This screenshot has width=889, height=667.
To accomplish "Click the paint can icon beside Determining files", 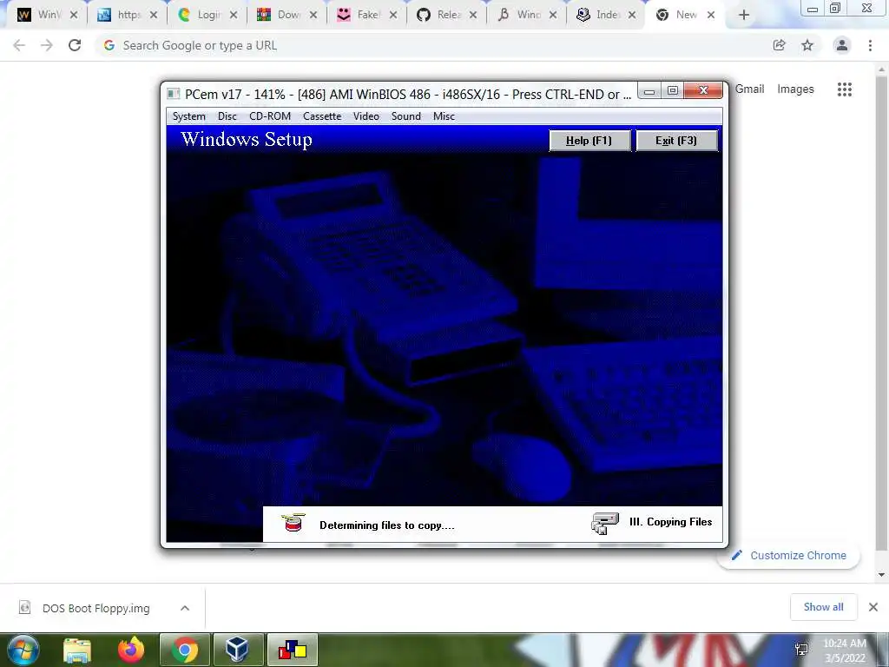I will click(x=293, y=523).
